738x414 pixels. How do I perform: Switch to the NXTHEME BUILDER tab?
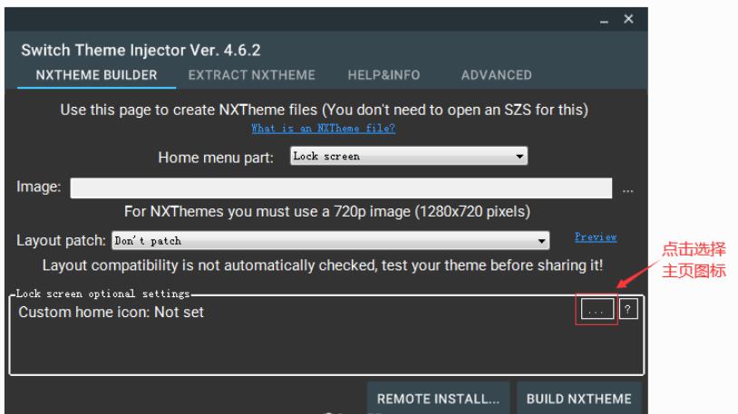click(96, 75)
